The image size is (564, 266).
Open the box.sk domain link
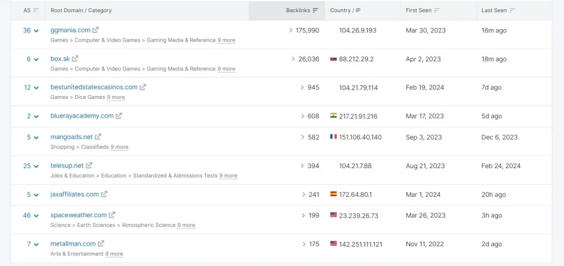click(60, 59)
